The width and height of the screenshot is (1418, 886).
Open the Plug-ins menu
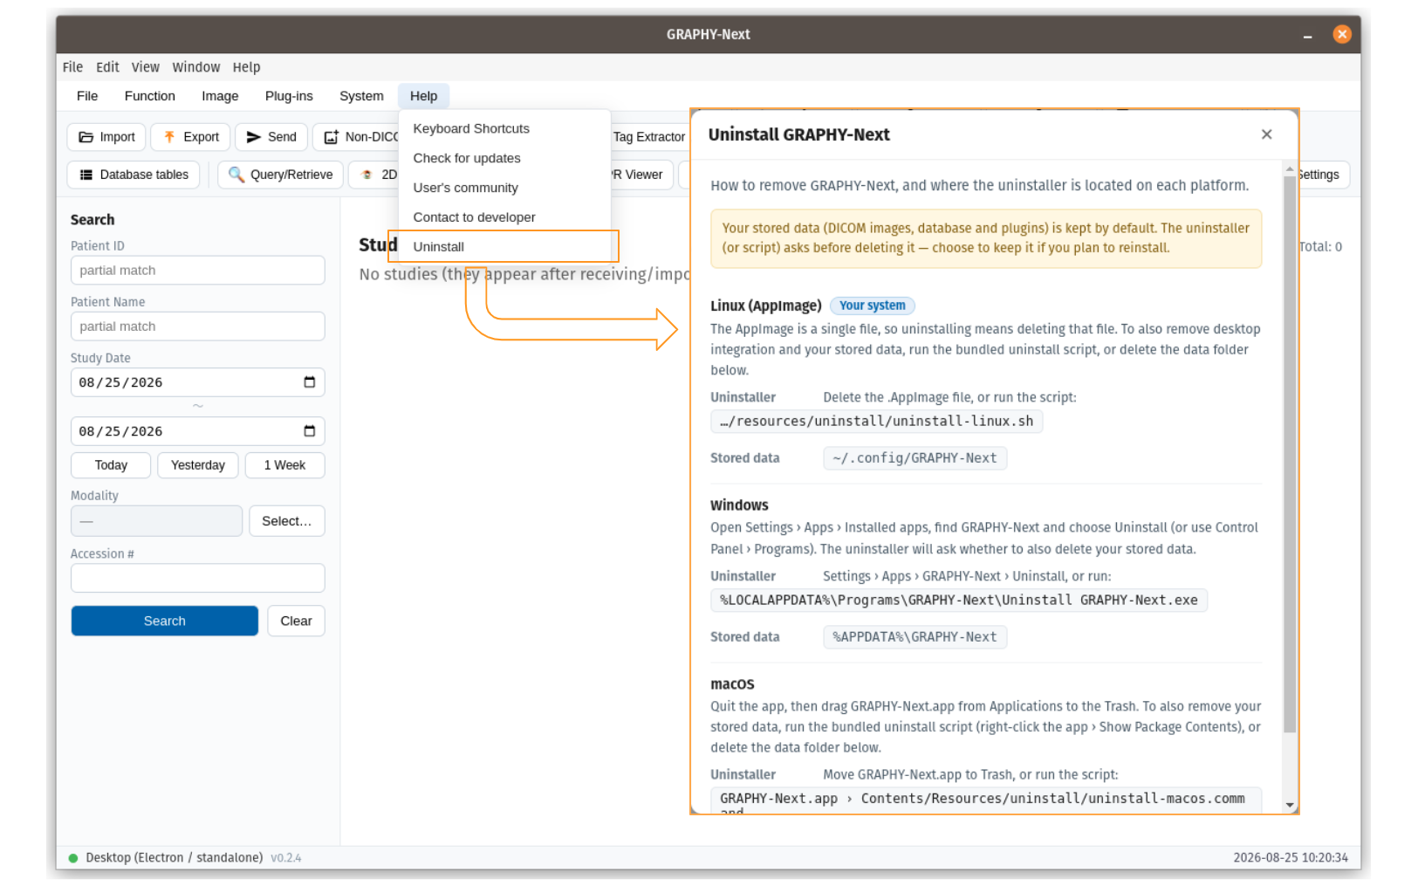[289, 96]
